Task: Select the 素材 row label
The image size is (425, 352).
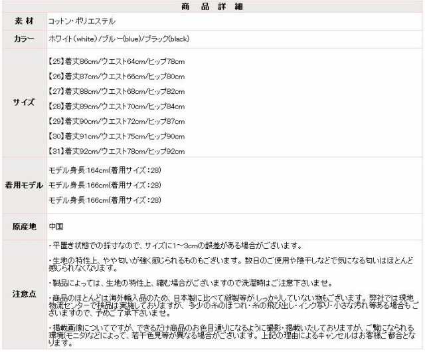Action: point(24,22)
